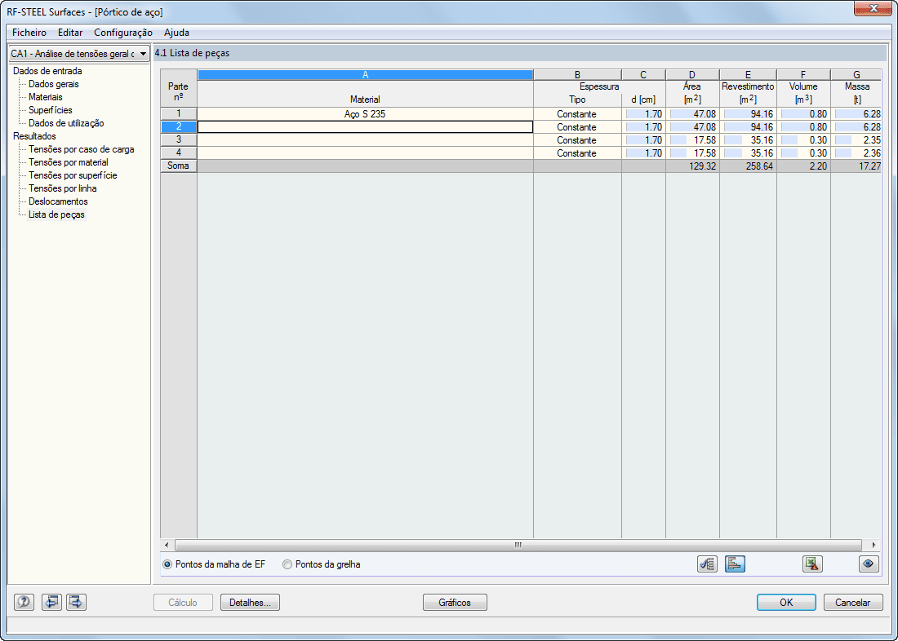Go to next table with right arrow icon
This screenshot has width=898, height=641.
76,602
